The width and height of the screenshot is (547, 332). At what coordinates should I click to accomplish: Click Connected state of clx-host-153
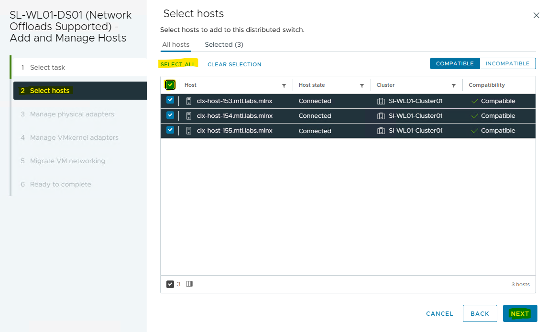point(315,101)
